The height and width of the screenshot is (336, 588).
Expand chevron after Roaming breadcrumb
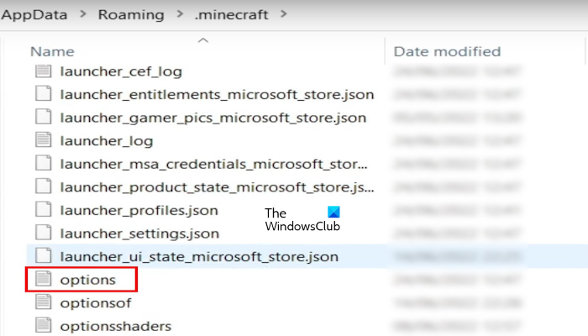pyautogui.click(x=180, y=14)
